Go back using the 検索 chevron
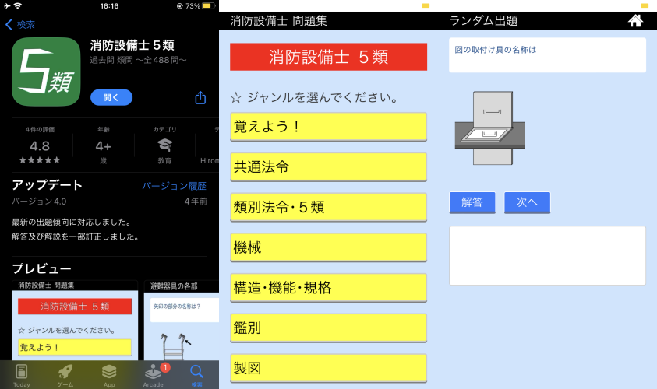Image resolution: width=657 pixels, height=389 pixels. [21, 25]
